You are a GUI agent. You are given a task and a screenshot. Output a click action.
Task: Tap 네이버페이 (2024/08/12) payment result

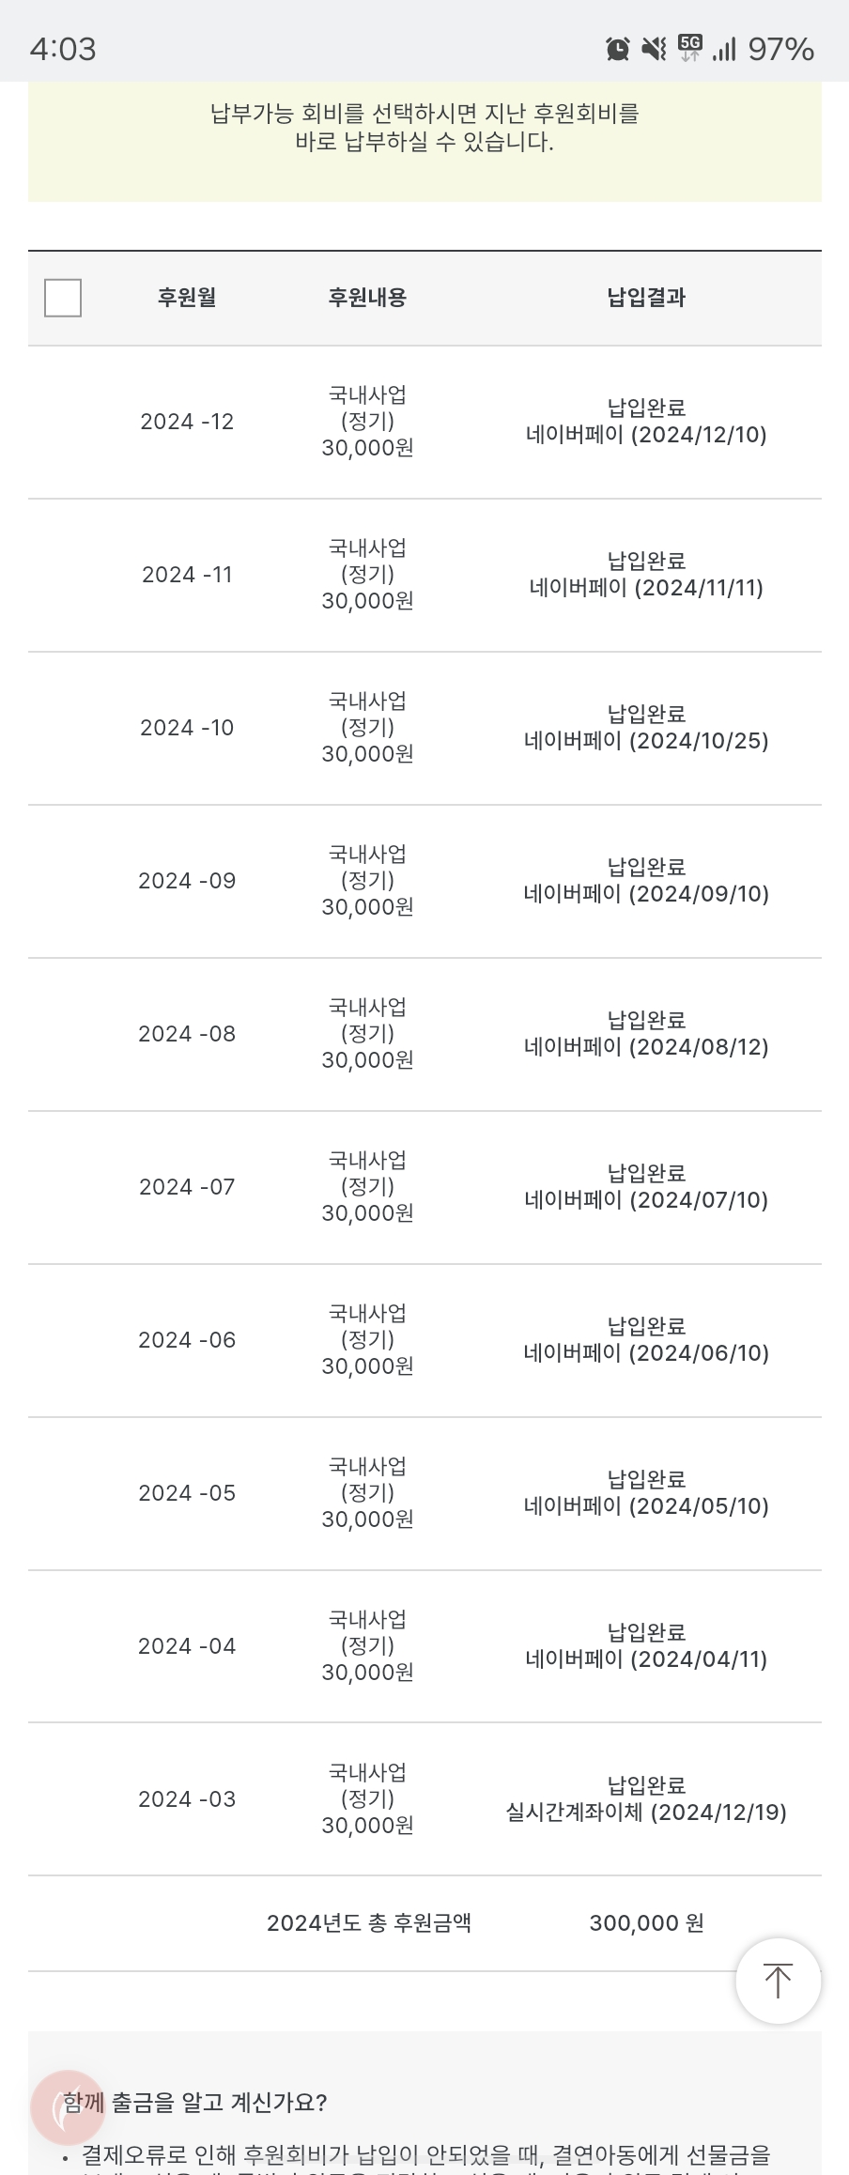tap(646, 1047)
